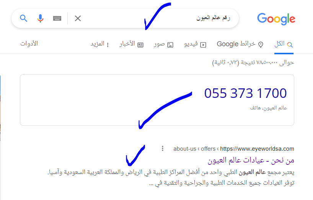Click the Google logo
This screenshot has height=200, width=313.
(x=276, y=19)
